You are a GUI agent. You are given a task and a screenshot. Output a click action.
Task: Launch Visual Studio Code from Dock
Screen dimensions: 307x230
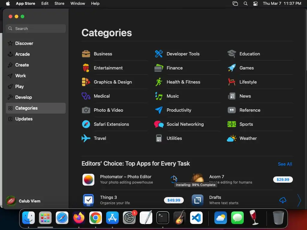click(196, 218)
